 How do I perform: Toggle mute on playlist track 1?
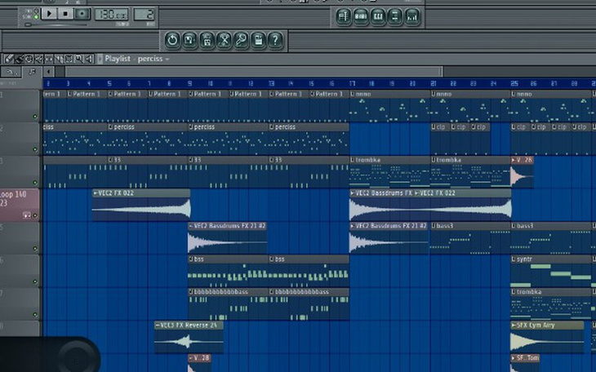35,117
